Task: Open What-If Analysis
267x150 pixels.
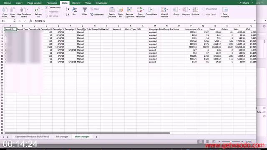Action: (x=164, y=12)
